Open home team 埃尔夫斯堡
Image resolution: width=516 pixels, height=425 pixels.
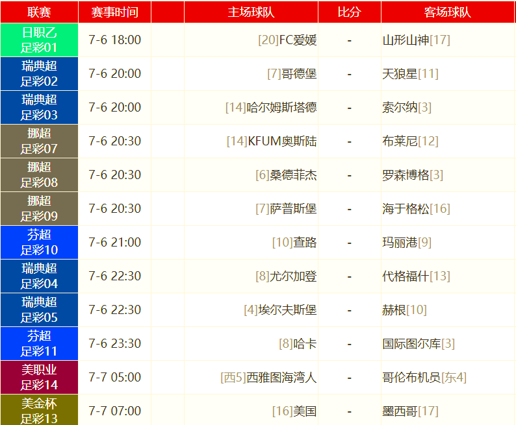[287, 310]
